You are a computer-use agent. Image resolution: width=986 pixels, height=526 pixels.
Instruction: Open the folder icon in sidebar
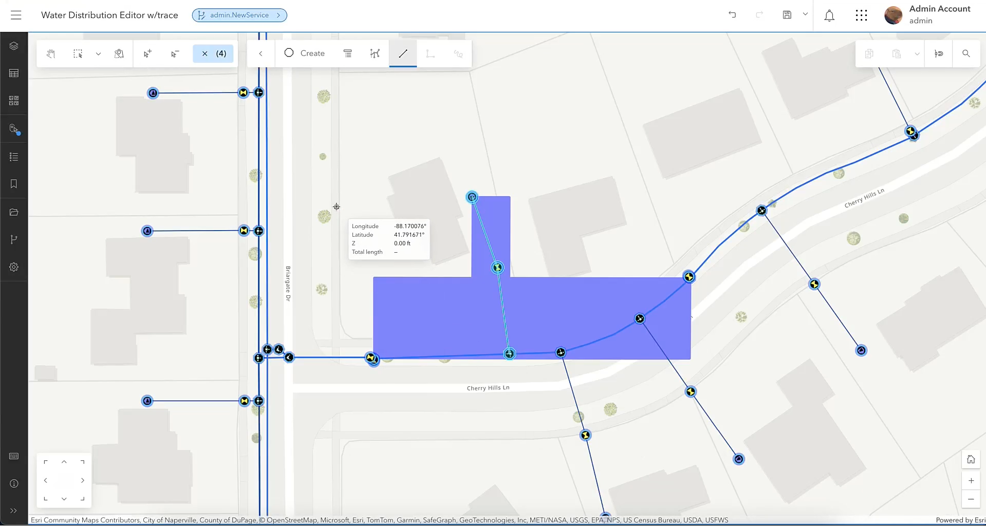tap(14, 212)
